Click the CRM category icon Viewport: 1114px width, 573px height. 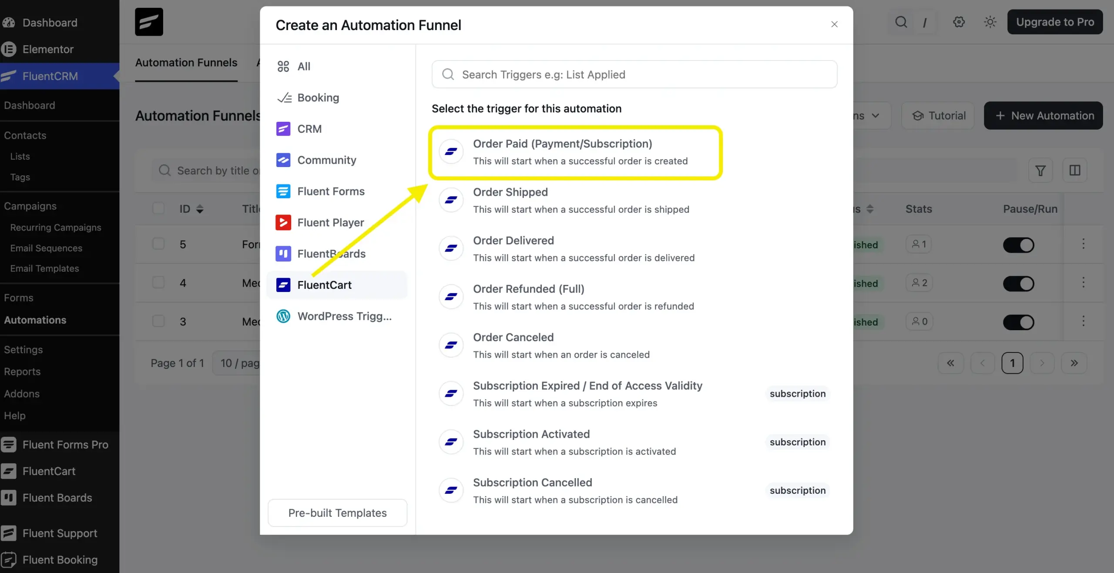point(283,129)
